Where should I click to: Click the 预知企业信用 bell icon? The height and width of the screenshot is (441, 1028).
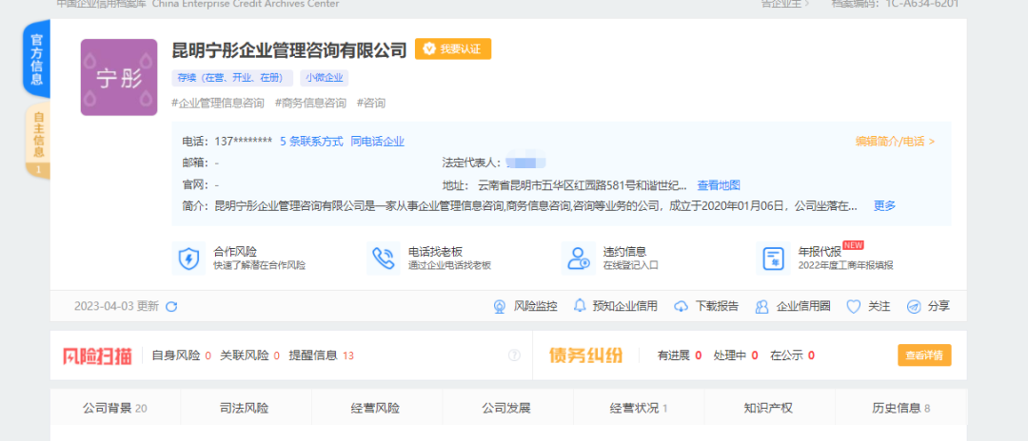[580, 305]
